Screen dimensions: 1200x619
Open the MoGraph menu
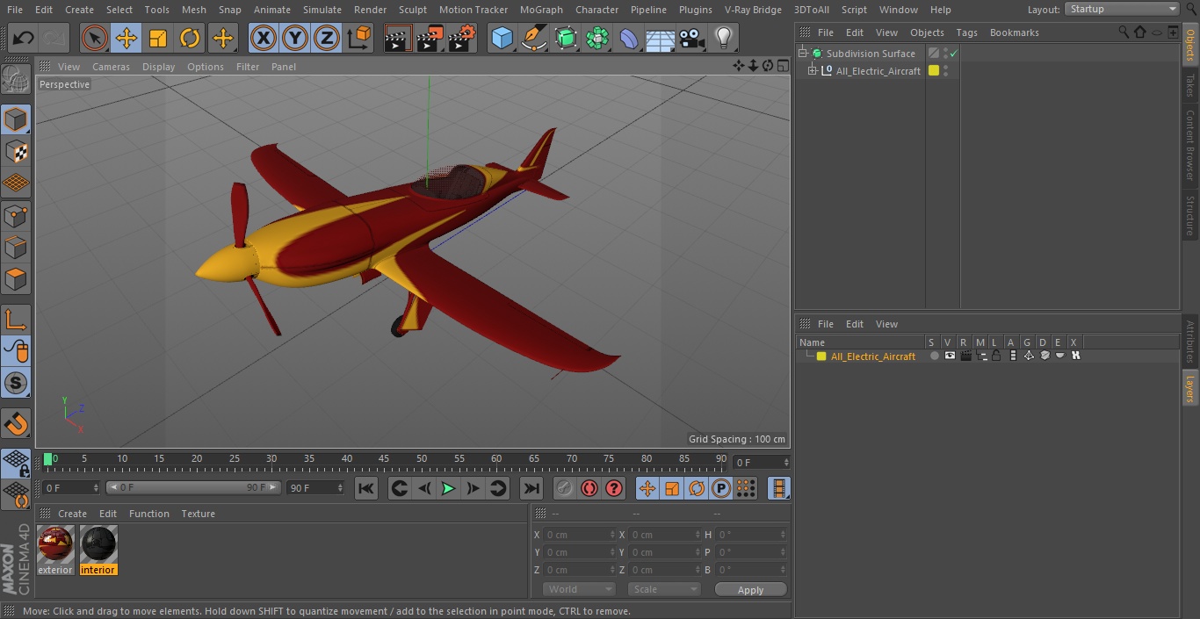[541, 9]
